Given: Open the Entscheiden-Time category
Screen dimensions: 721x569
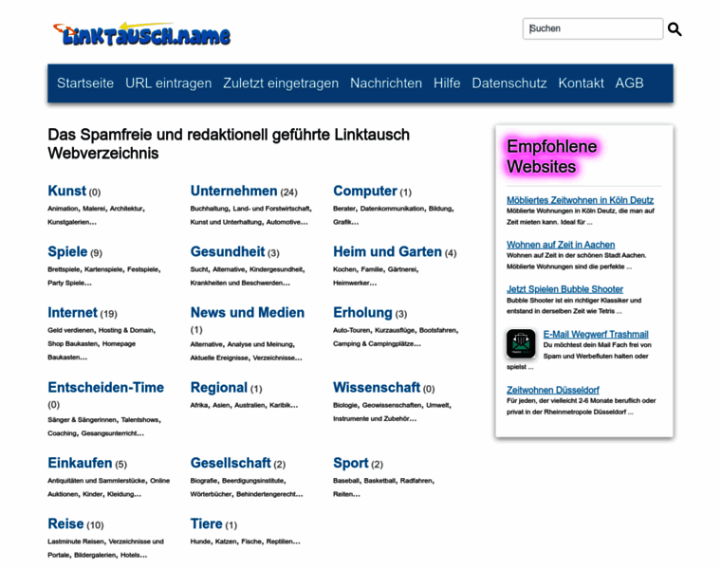Looking at the screenshot, I should (x=105, y=388).
